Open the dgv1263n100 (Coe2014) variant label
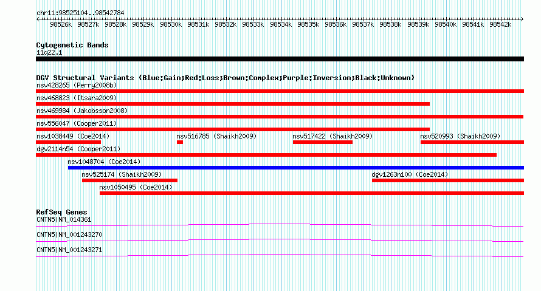The height and width of the screenshot is (291, 541). (x=410, y=174)
